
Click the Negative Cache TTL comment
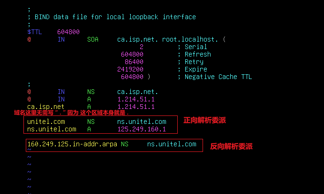[x=218, y=77]
